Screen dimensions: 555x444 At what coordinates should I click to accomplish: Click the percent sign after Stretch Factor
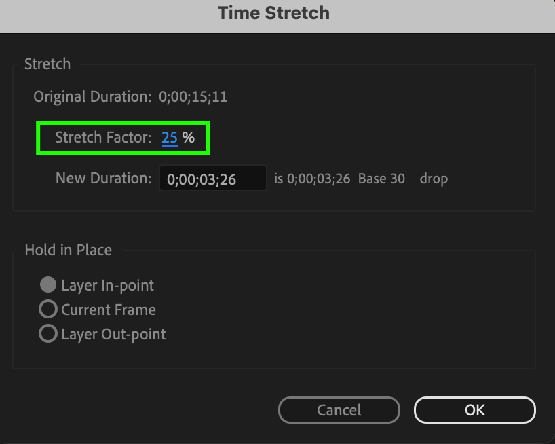click(x=188, y=138)
